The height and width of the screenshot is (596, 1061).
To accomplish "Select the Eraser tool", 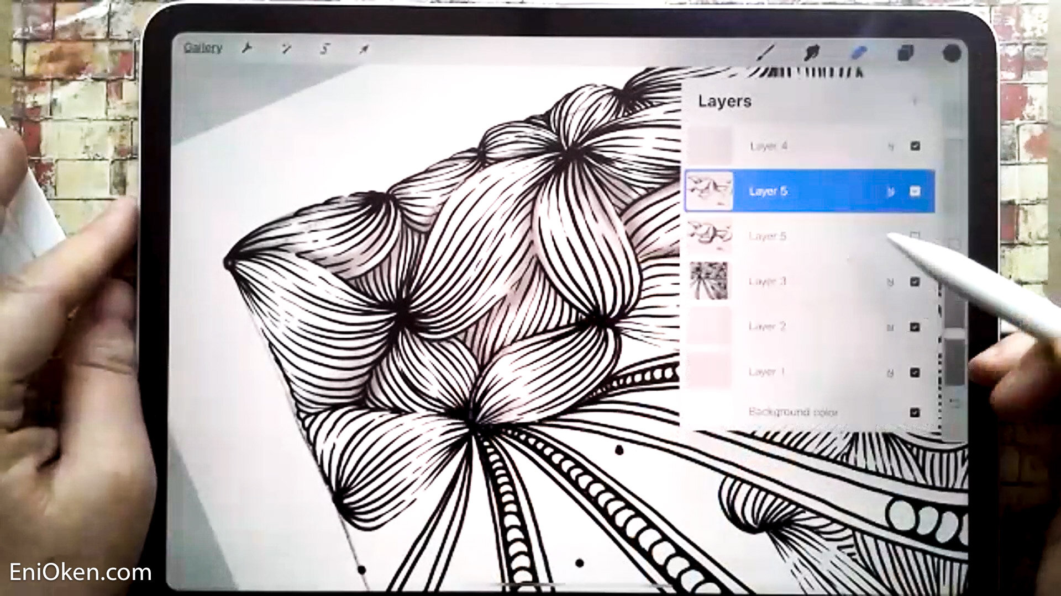I will (x=858, y=53).
